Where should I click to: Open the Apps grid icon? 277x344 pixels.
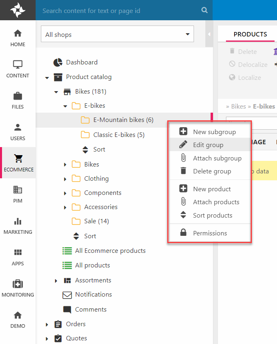[x=18, y=256]
